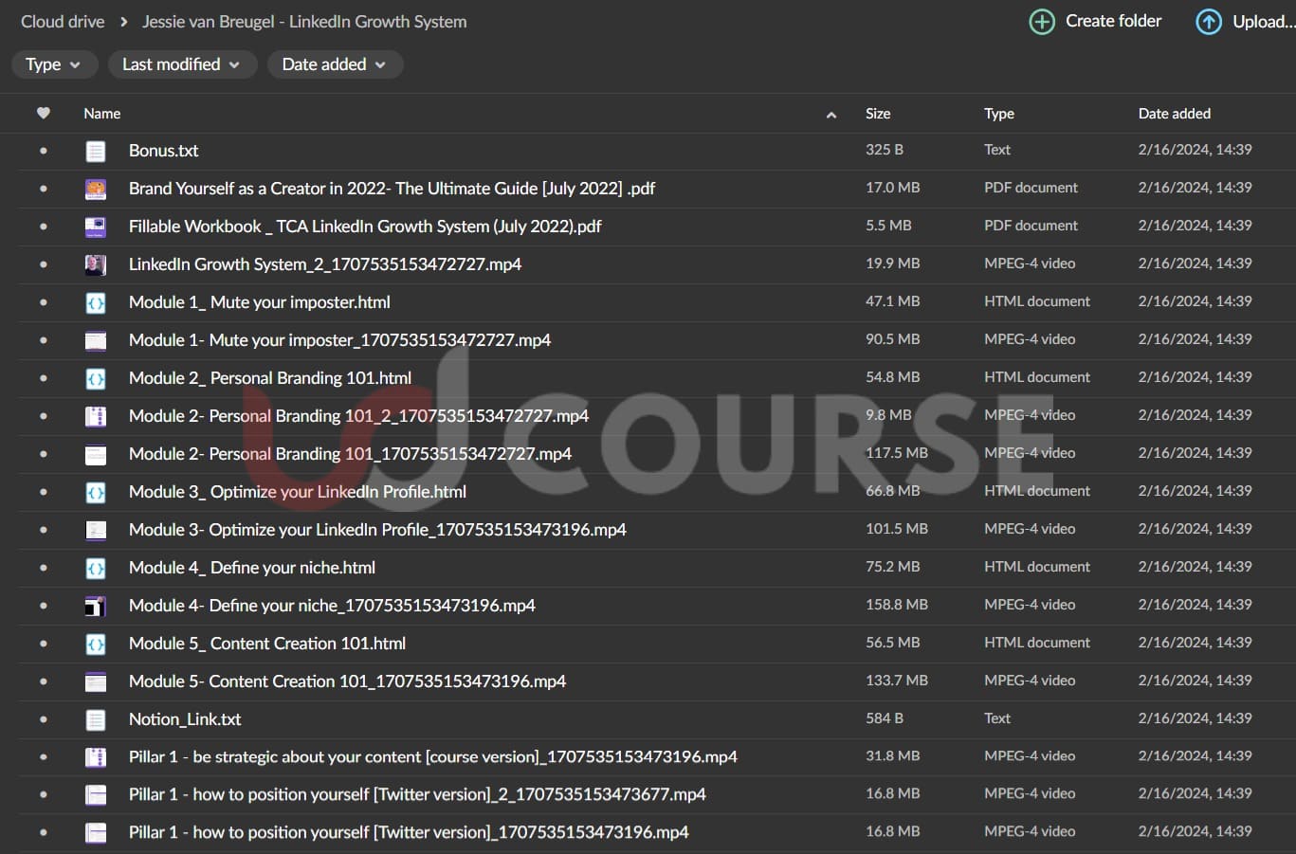Image resolution: width=1296 pixels, height=854 pixels.
Task: Click the Bonus.txt text file icon
Action: tap(96, 151)
